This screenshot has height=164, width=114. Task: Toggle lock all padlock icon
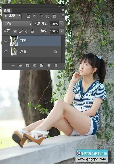(x=33, y=31)
